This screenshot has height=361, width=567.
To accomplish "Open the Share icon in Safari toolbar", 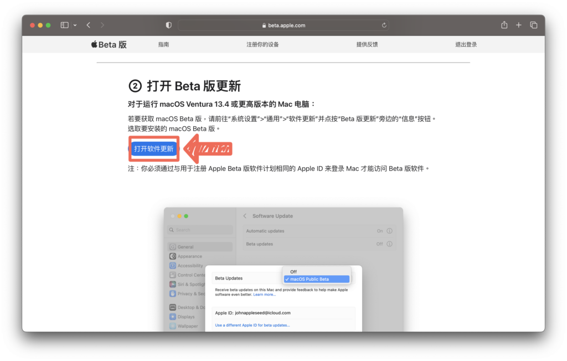I will point(504,24).
